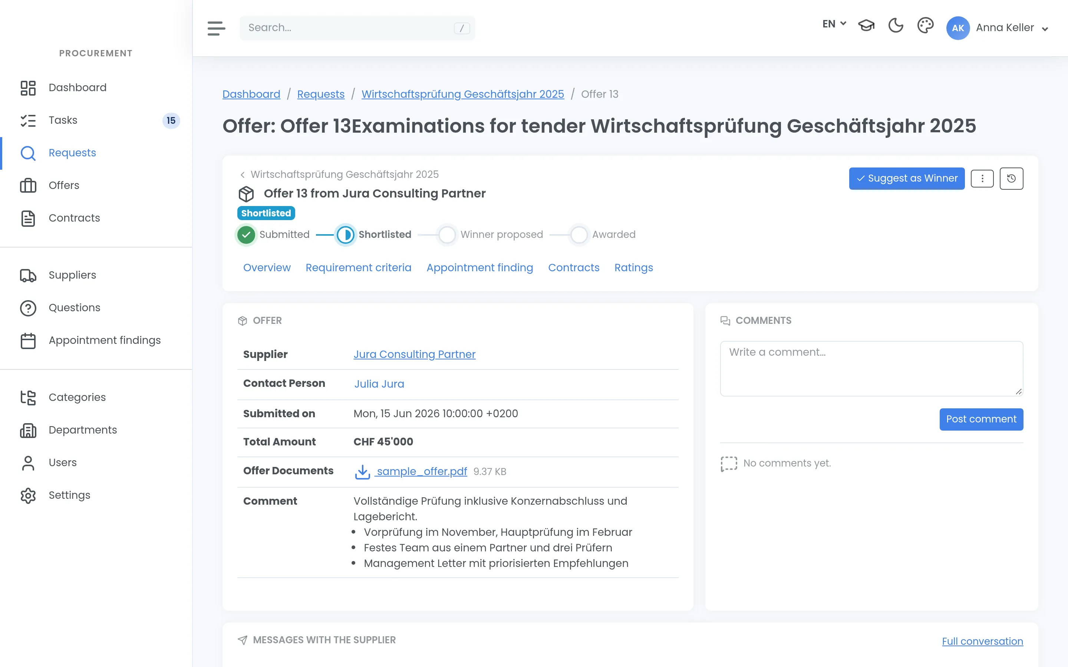
Task: Click the Dashboard breadcrumb link
Action: pos(251,94)
